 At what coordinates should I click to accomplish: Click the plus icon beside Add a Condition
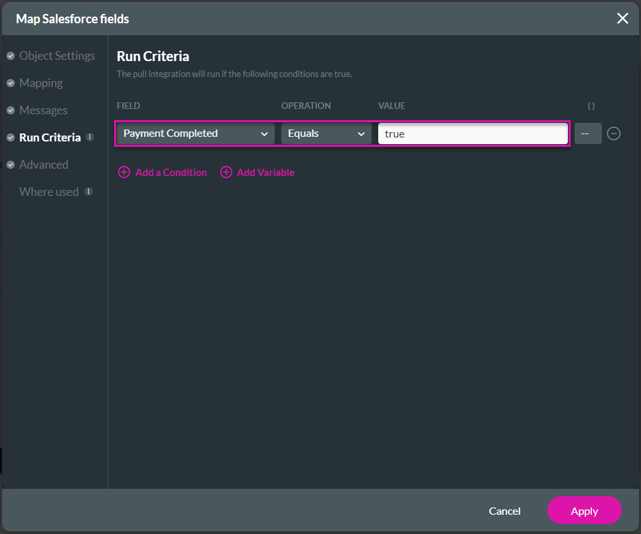click(123, 173)
